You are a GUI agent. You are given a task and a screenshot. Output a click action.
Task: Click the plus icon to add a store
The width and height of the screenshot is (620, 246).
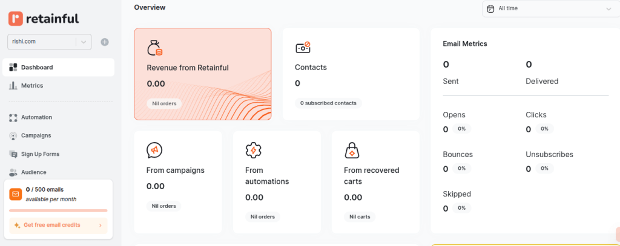tap(104, 42)
